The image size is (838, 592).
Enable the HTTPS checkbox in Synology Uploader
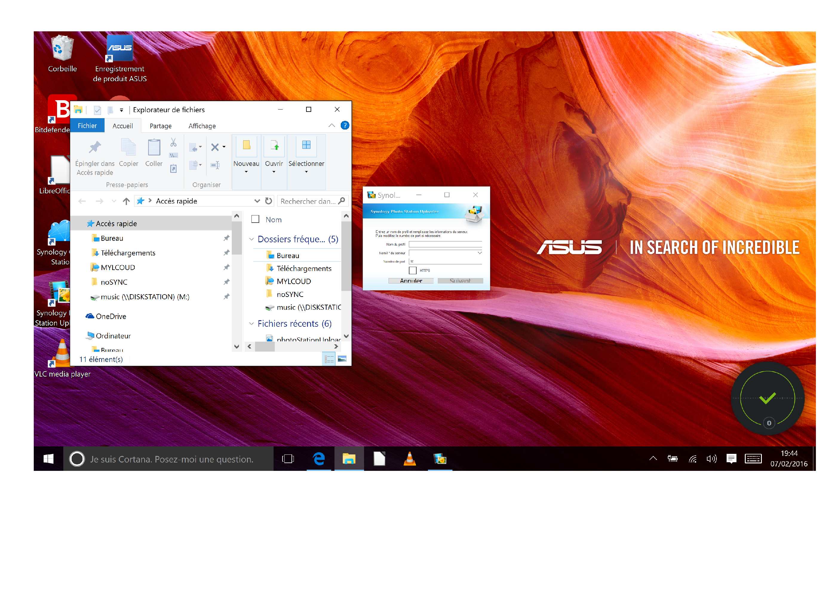coord(413,271)
